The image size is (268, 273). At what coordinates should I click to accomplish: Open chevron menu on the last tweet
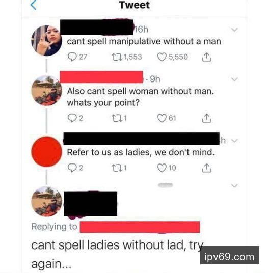[234, 185]
